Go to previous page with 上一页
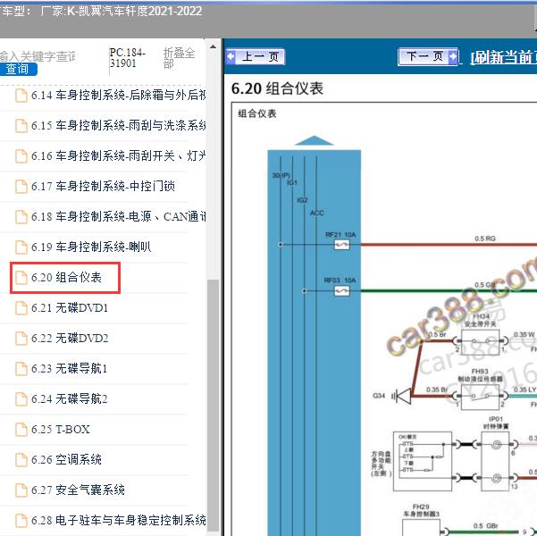537x536 pixels. click(x=256, y=56)
